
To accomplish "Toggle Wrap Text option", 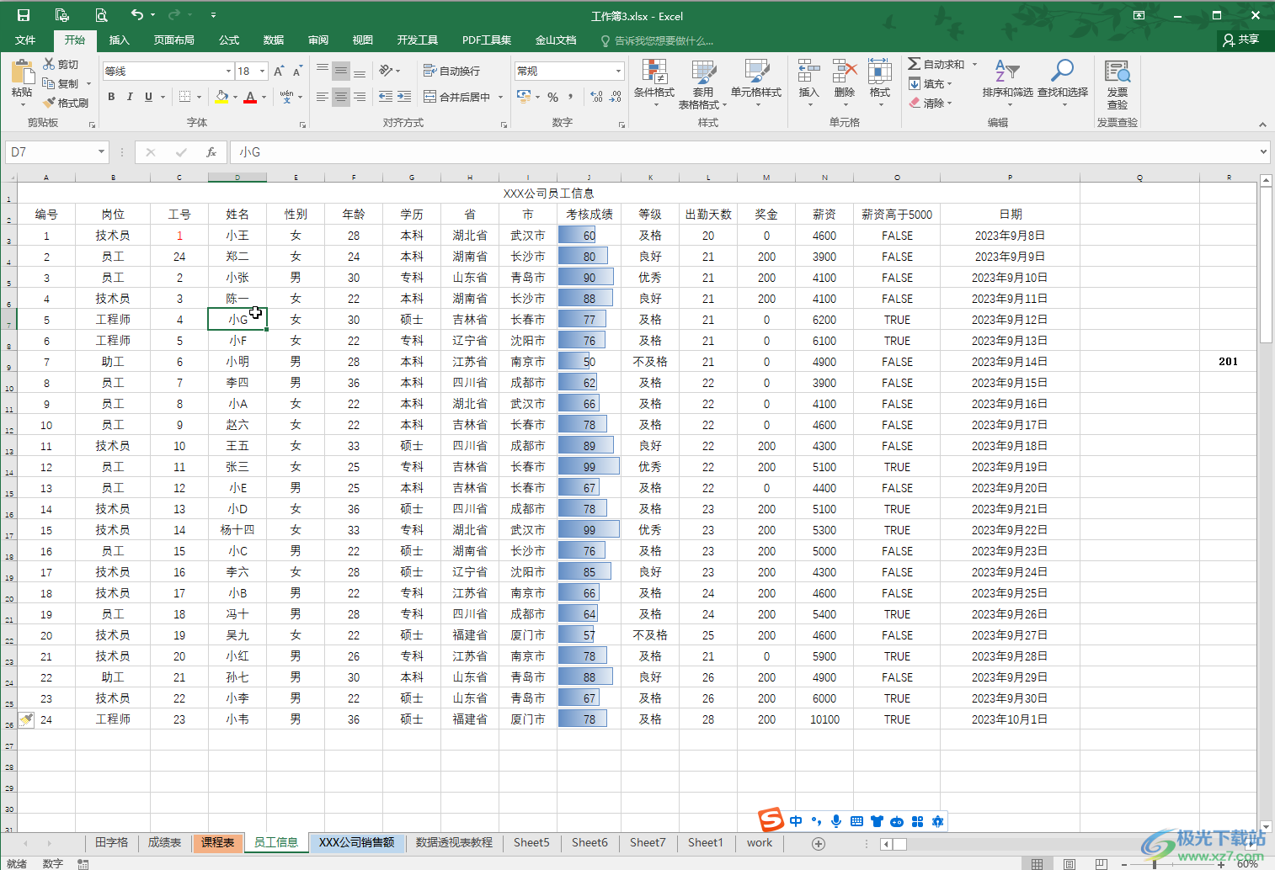I will click(x=452, y=71).
